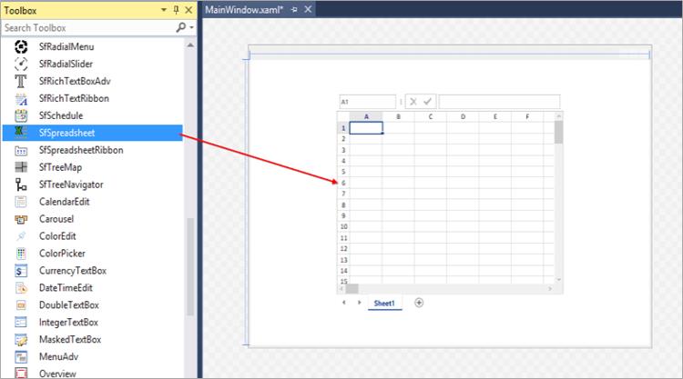This screenshot has width=683, height=379.
Task: Click the SfTreeNavigator icon
Action: [21, 185]
